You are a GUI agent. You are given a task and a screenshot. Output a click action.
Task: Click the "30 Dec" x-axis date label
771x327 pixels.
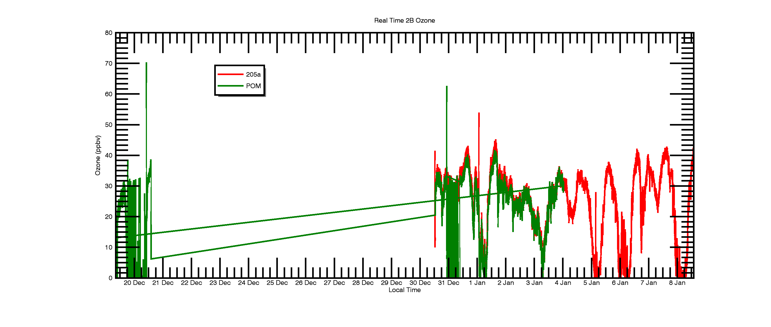[x=420, y=283]
